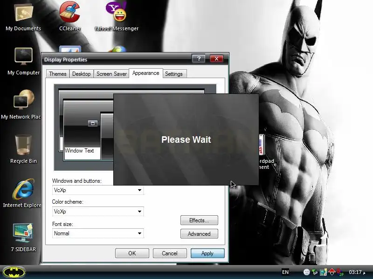
Task: Open the Screen Saver tab
Action: click(x=111, y=74)
